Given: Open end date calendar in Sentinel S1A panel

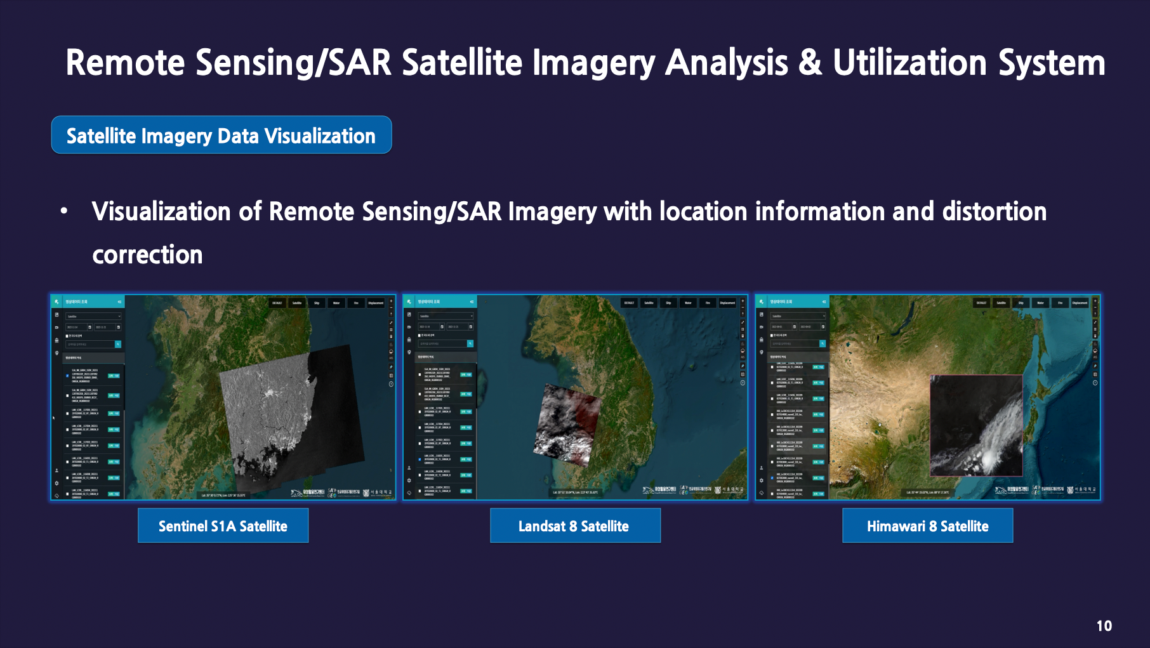Looking at the screenshot, I should click(x=119, y=327).
